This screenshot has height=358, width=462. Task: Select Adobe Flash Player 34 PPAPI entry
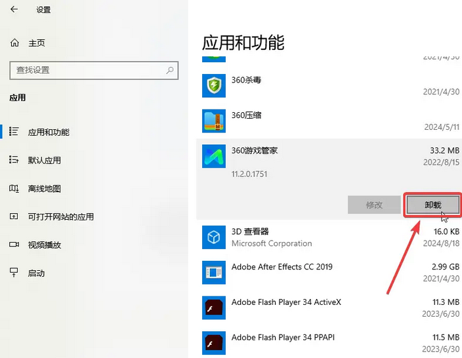[x=283, y=338]
